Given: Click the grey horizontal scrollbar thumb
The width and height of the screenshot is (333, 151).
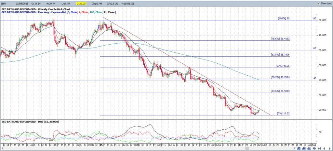Looking at the screenshot, I should (x=247, y=148).
